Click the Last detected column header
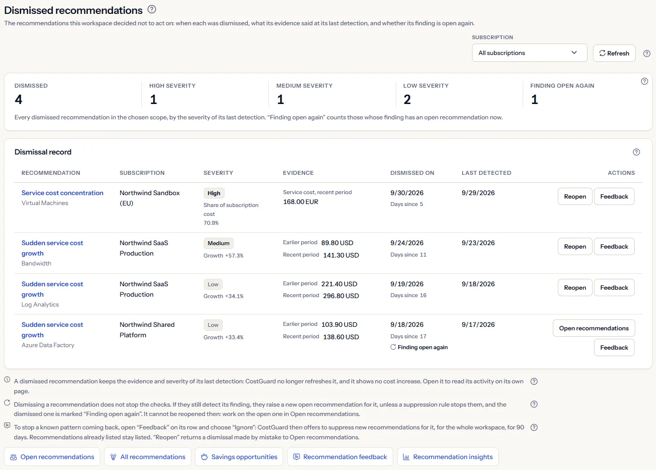 click(486, 173)
